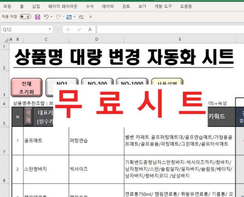This screenshot has height=197, width=244.
Task: Open the 검토 ribbon tab
Action: click(x=126, y=7)
